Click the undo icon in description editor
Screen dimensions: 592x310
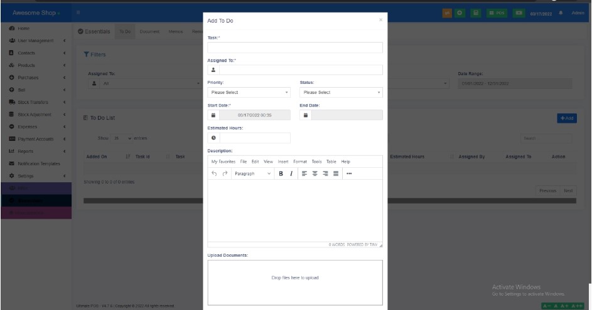[214, 173]
